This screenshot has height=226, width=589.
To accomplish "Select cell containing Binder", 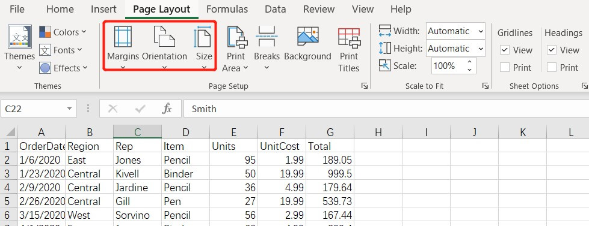I will 185,174.
